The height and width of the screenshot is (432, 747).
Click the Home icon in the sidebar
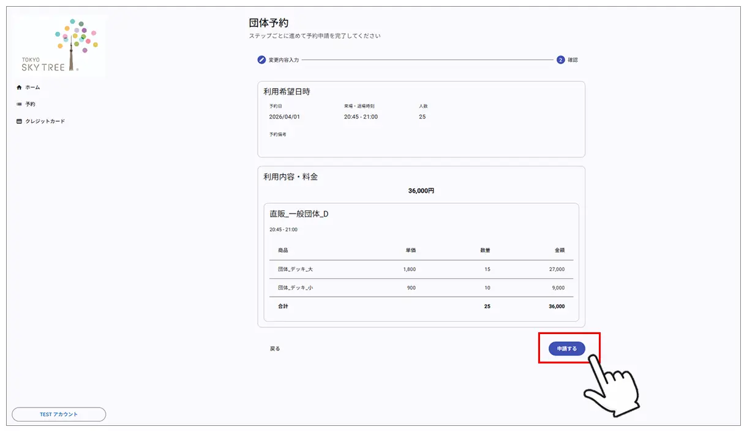(19, 88)
